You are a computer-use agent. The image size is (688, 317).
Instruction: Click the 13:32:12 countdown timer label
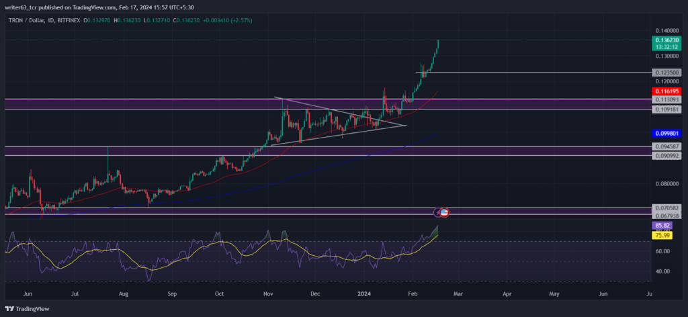point(666,46)
